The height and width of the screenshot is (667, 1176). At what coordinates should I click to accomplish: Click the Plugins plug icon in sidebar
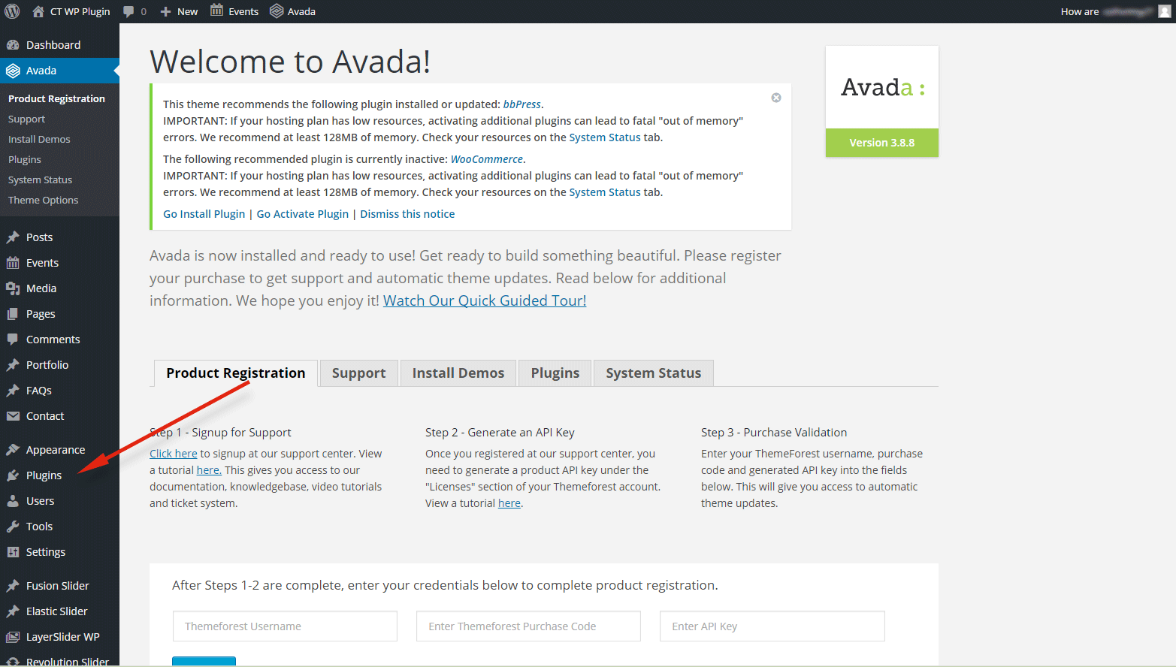click(x=13, y=475)
